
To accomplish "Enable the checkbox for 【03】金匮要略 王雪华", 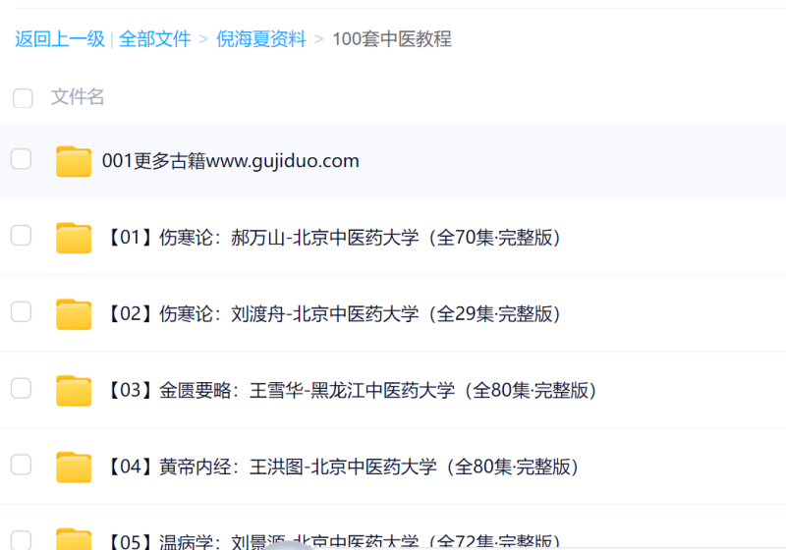I will coord(21,389).
